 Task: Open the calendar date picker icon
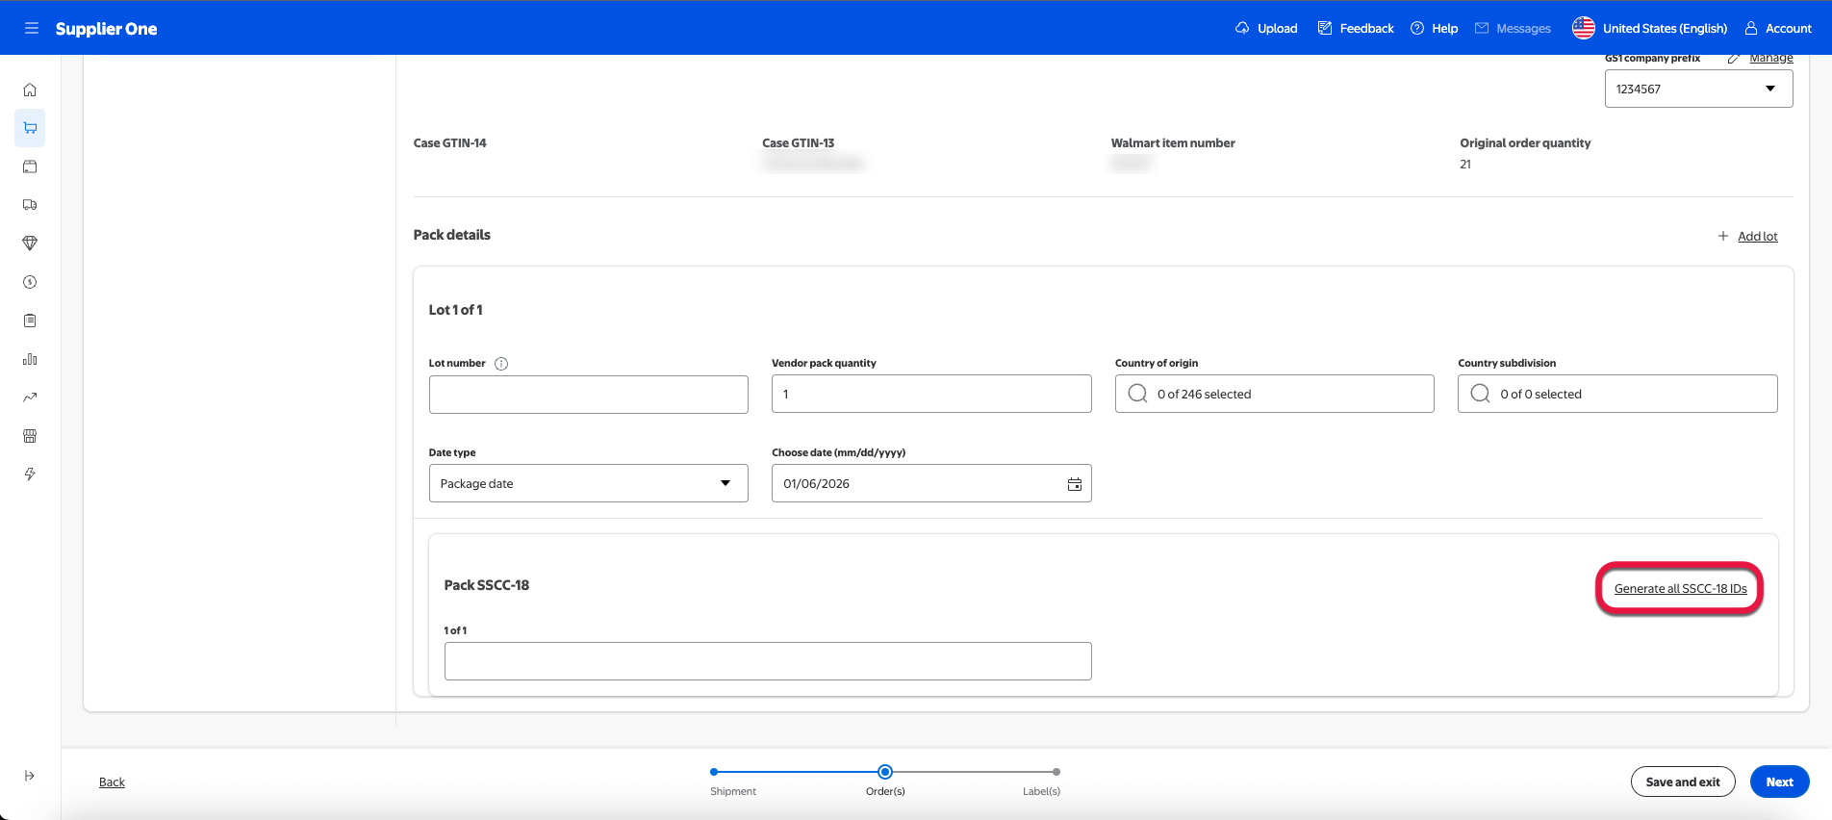[1074, 484]
